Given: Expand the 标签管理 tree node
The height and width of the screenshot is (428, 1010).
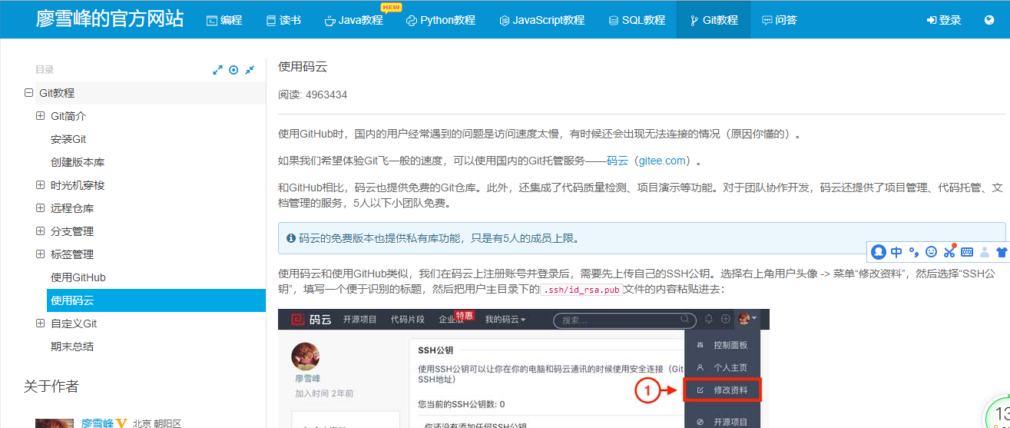Looking at the screenshot, I should (x=41, y=254).
